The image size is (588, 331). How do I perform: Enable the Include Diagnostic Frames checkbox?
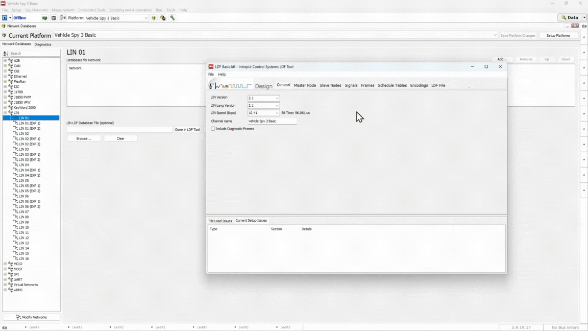click(213, 129)
